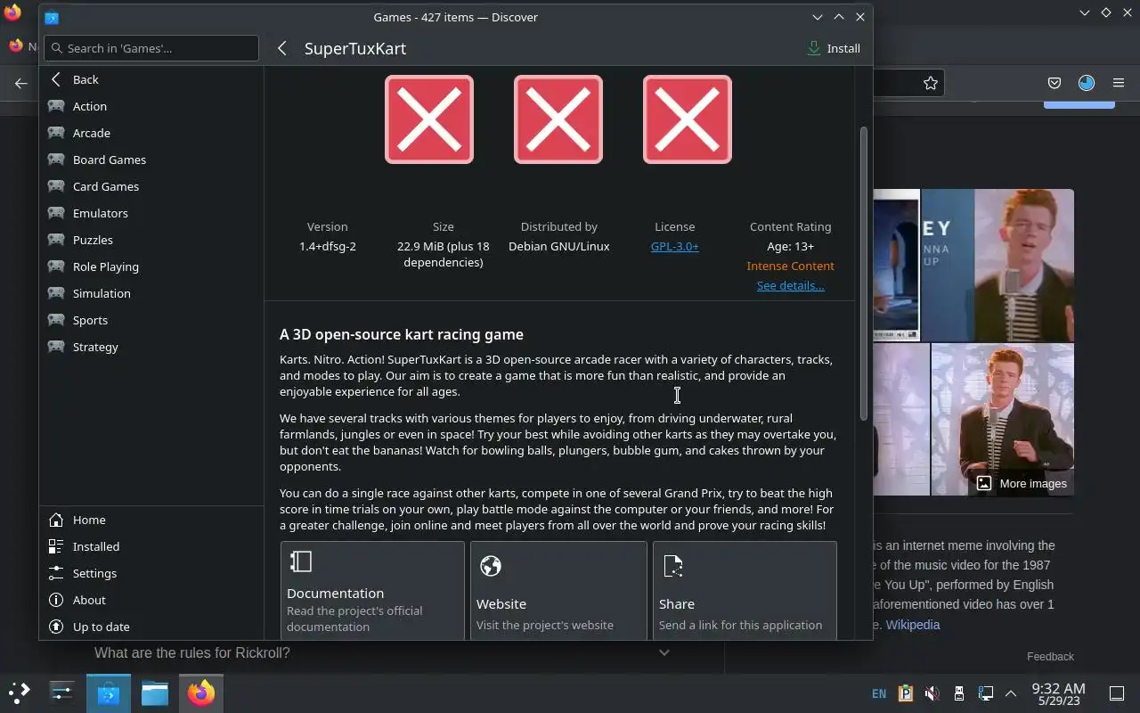The image size is (1140, 713).
Task: Select the Card Games category
Action: (151, 186)
